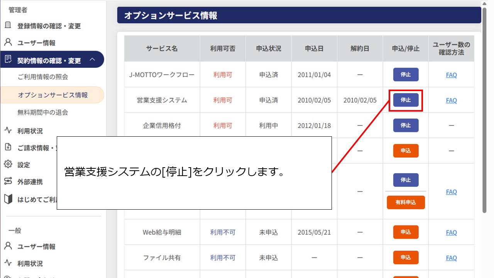The width and height of the screenshot is (494, 278).
Task: Click the invoice icon beside ご請求情報
Action: 8,147
